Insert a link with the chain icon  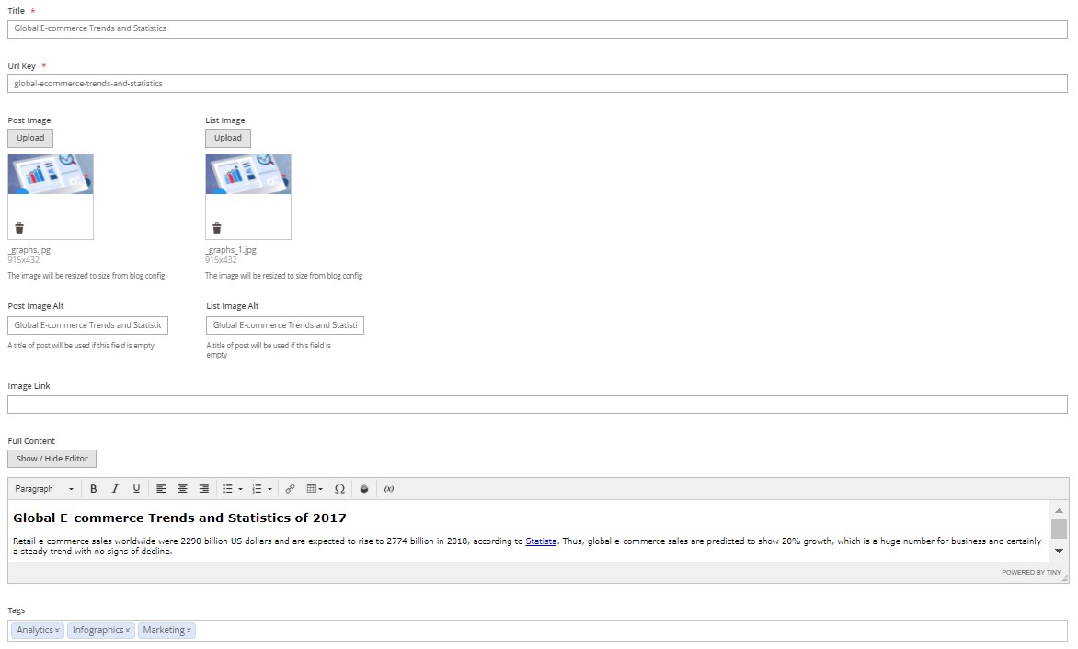tap(290, 489)
